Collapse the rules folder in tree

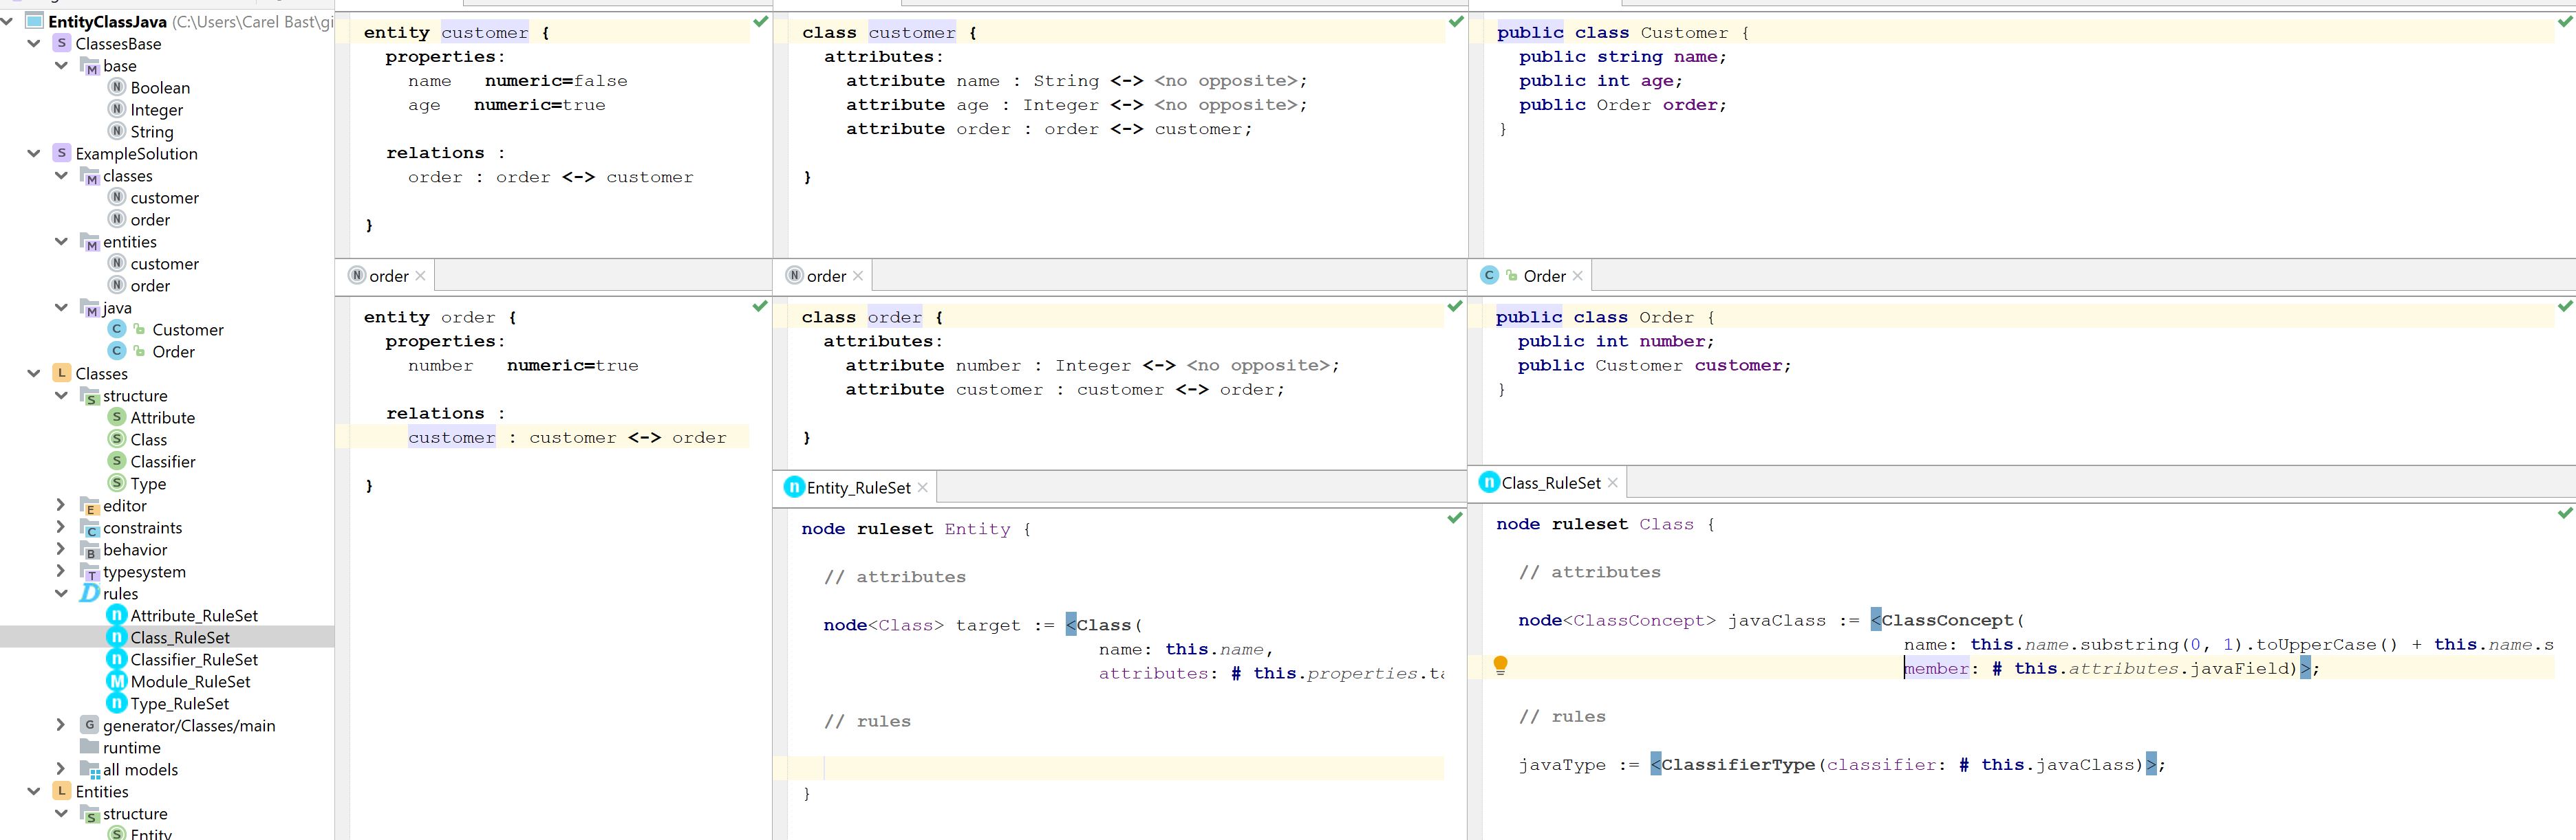tap(61, 593)
